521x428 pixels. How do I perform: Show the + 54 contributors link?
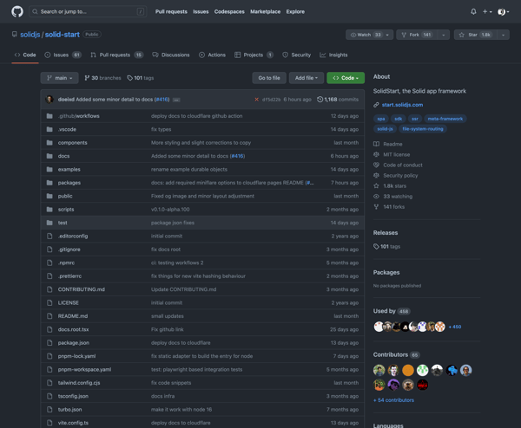tap(393, 400)
